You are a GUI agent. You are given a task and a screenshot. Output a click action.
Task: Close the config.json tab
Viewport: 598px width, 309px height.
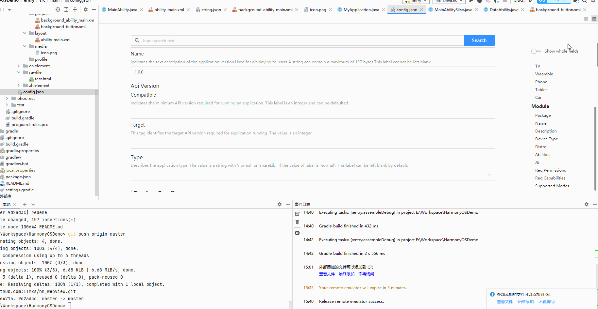[x=421, y=10]
